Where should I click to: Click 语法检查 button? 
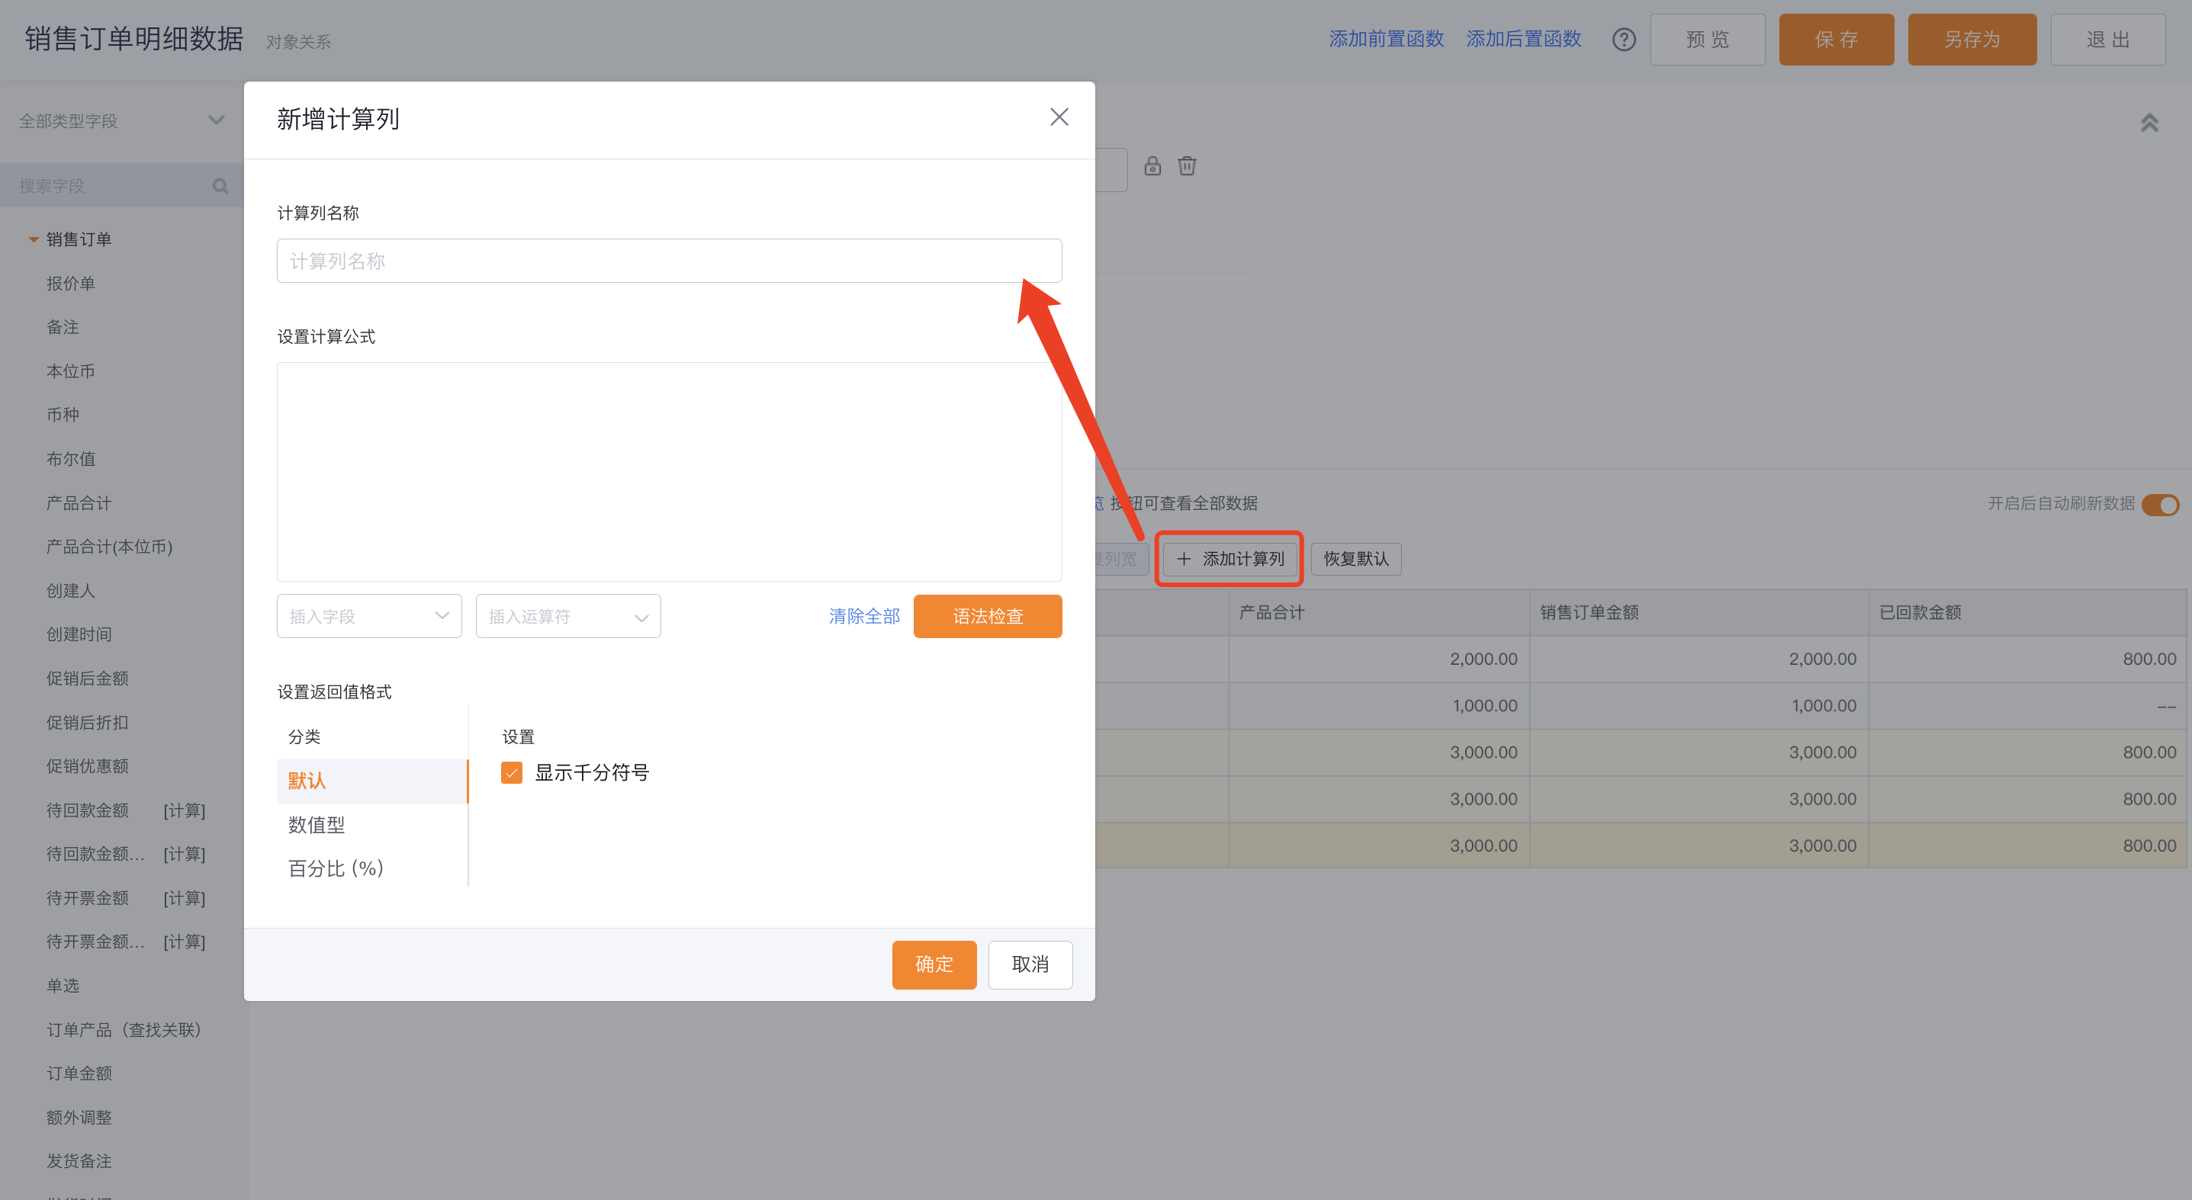point(988,616)
